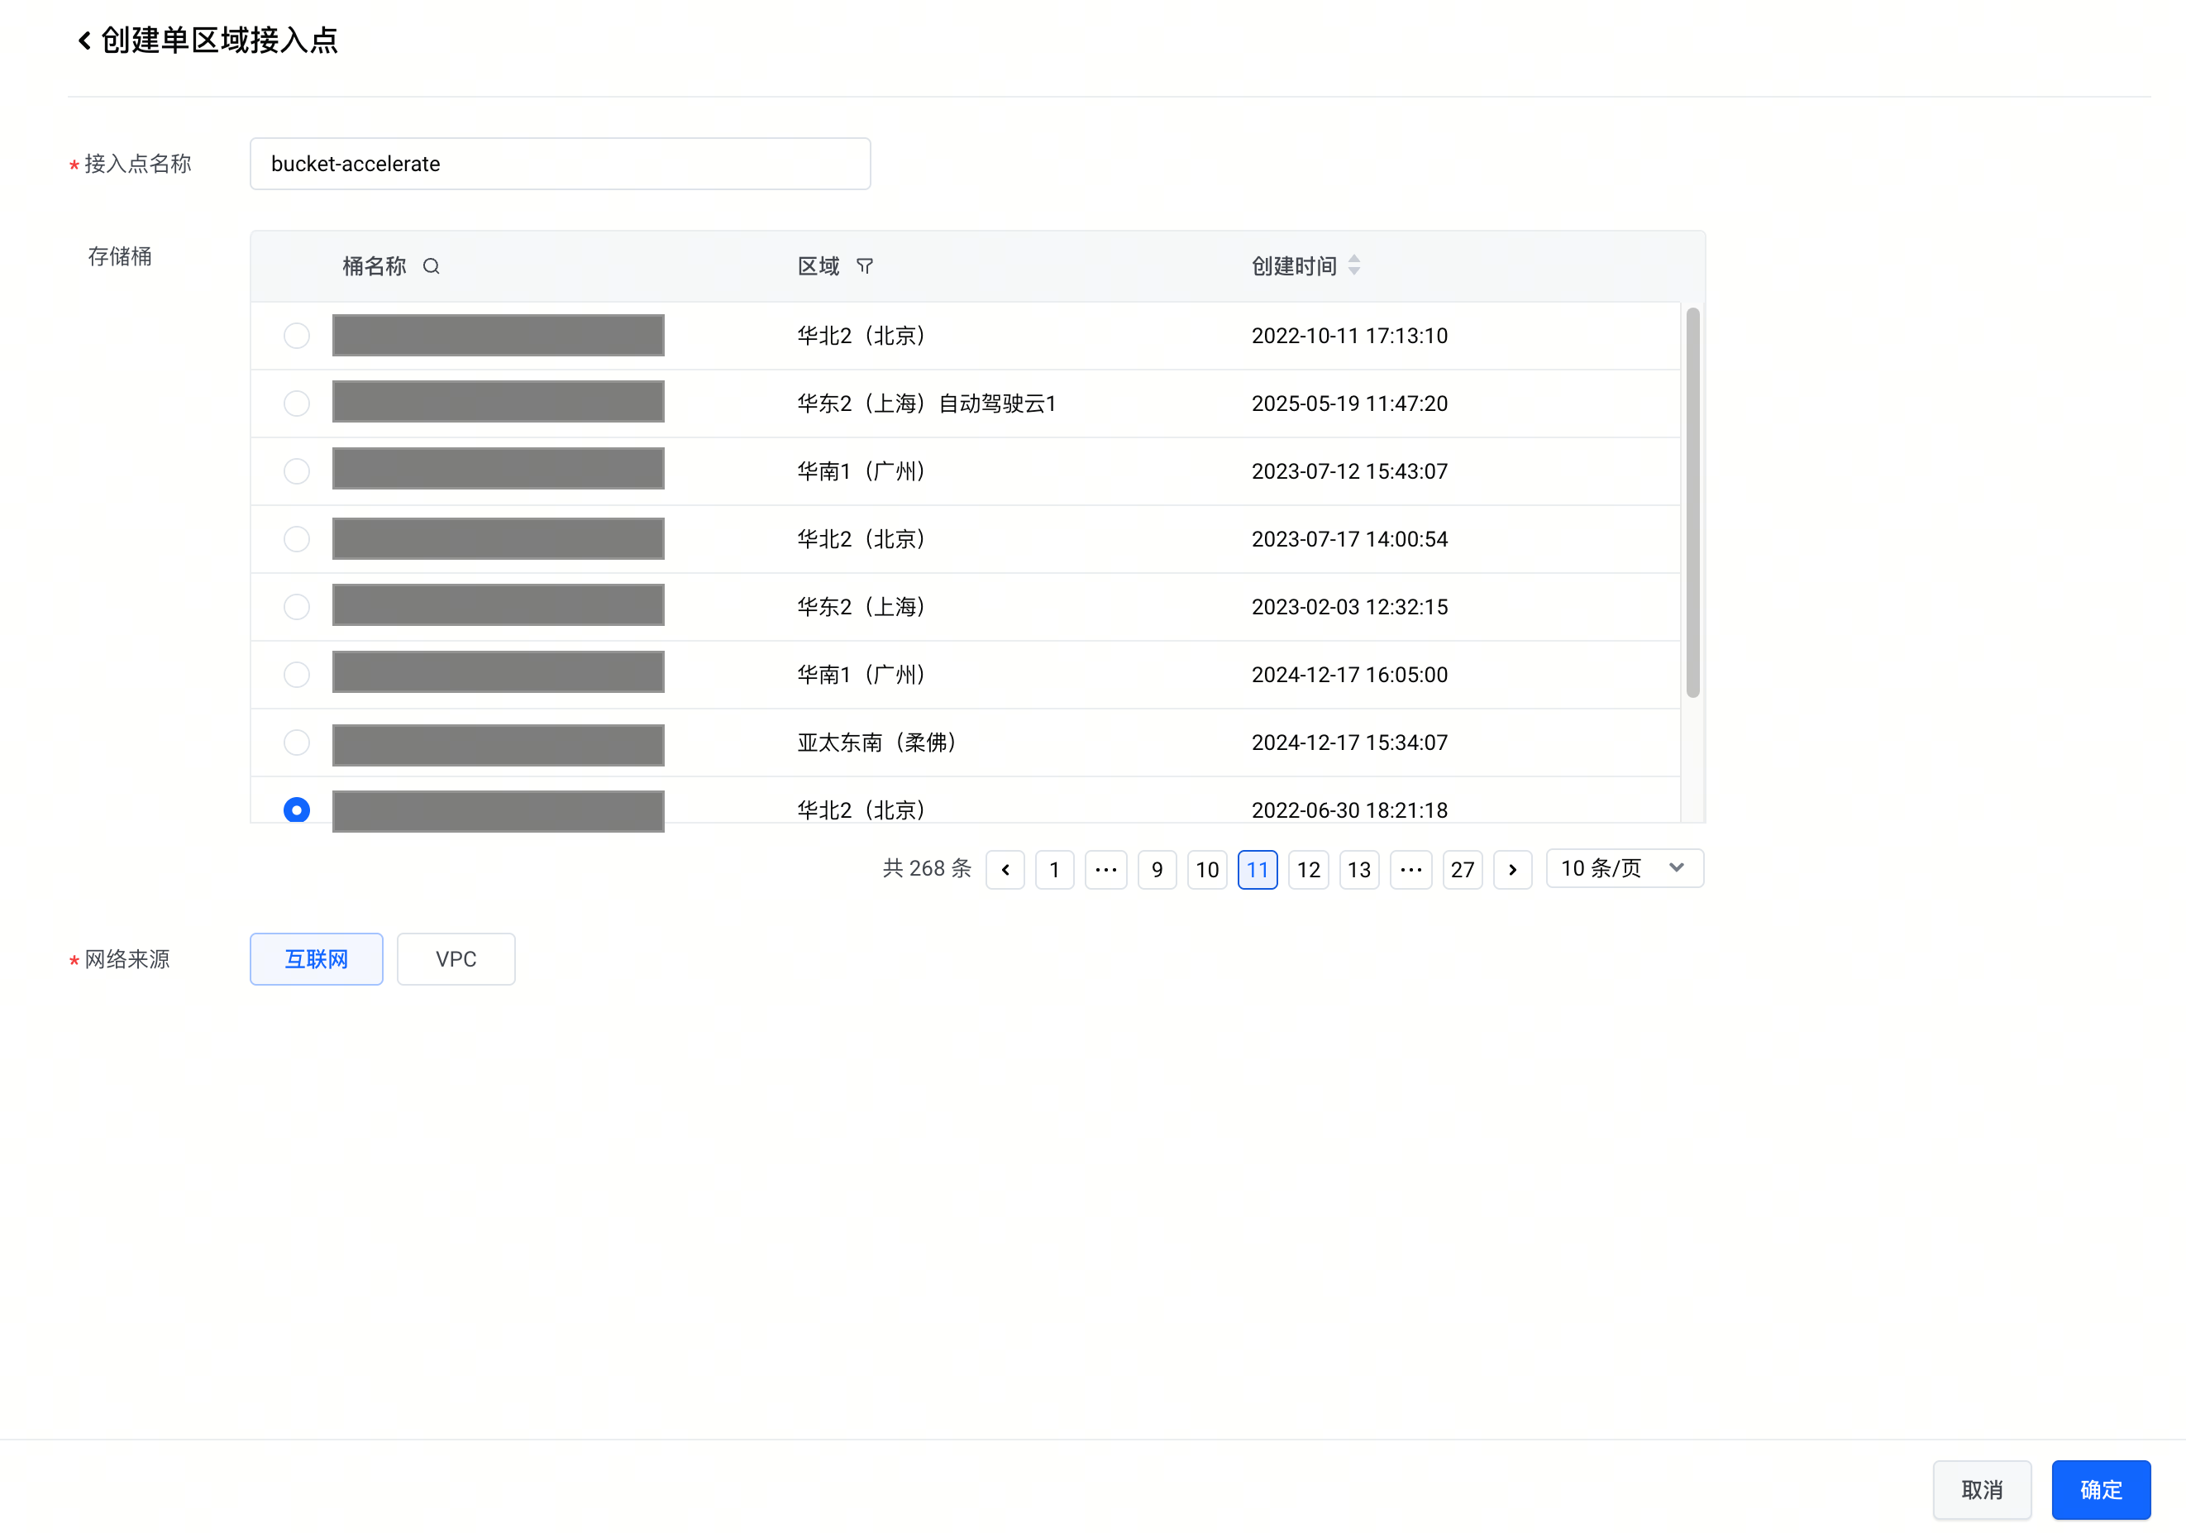Viewport: 2186px width, 1533px height.
Task: Click the back arrow beside 创建单区域接入点
Action: click(x=84, y=40)
